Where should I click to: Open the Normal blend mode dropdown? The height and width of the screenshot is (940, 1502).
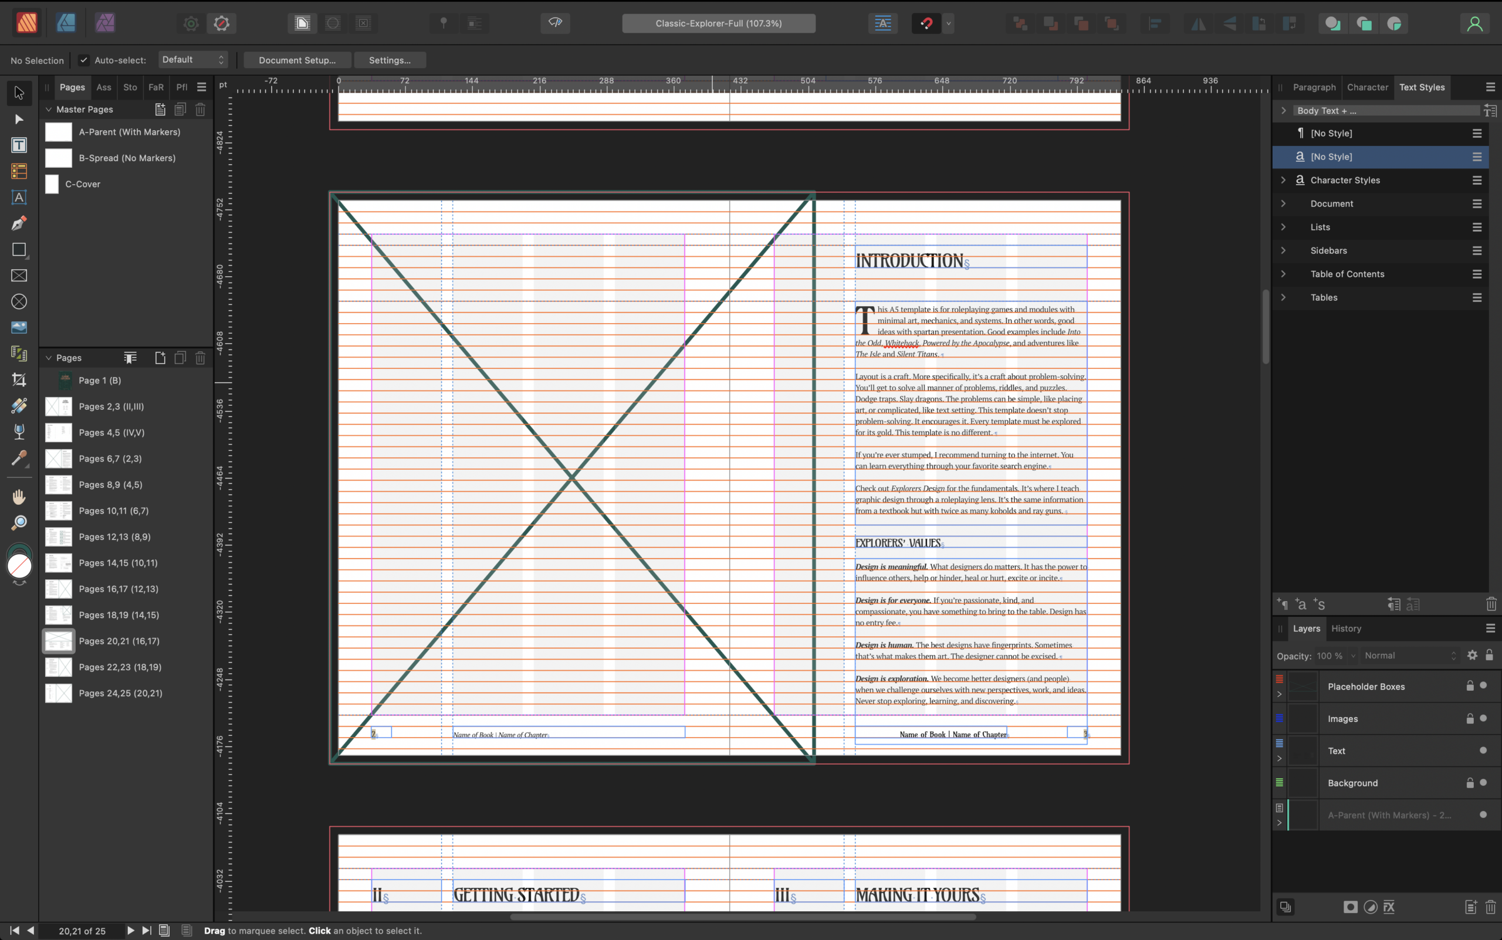click(x=1409, y=655)
